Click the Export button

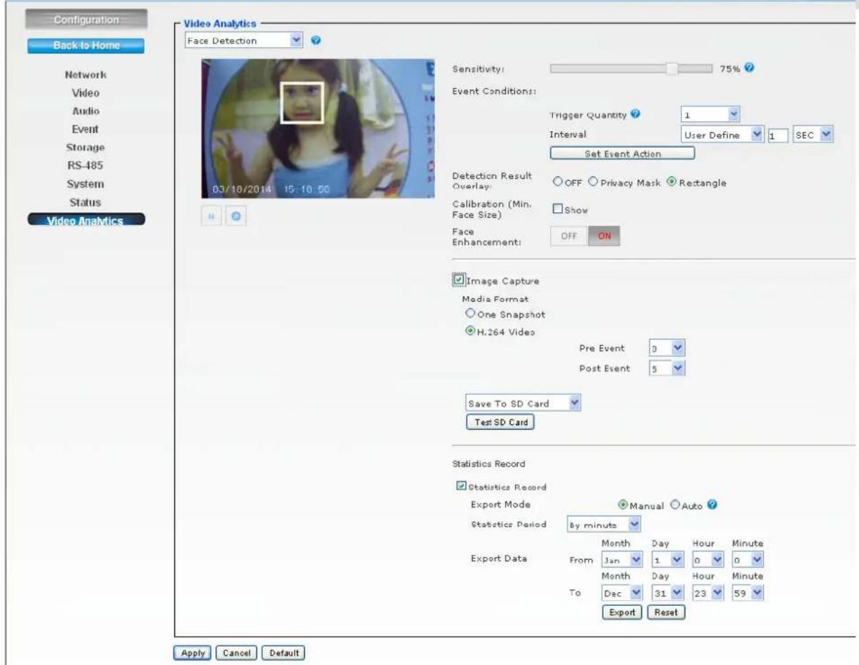pos(622,612)
